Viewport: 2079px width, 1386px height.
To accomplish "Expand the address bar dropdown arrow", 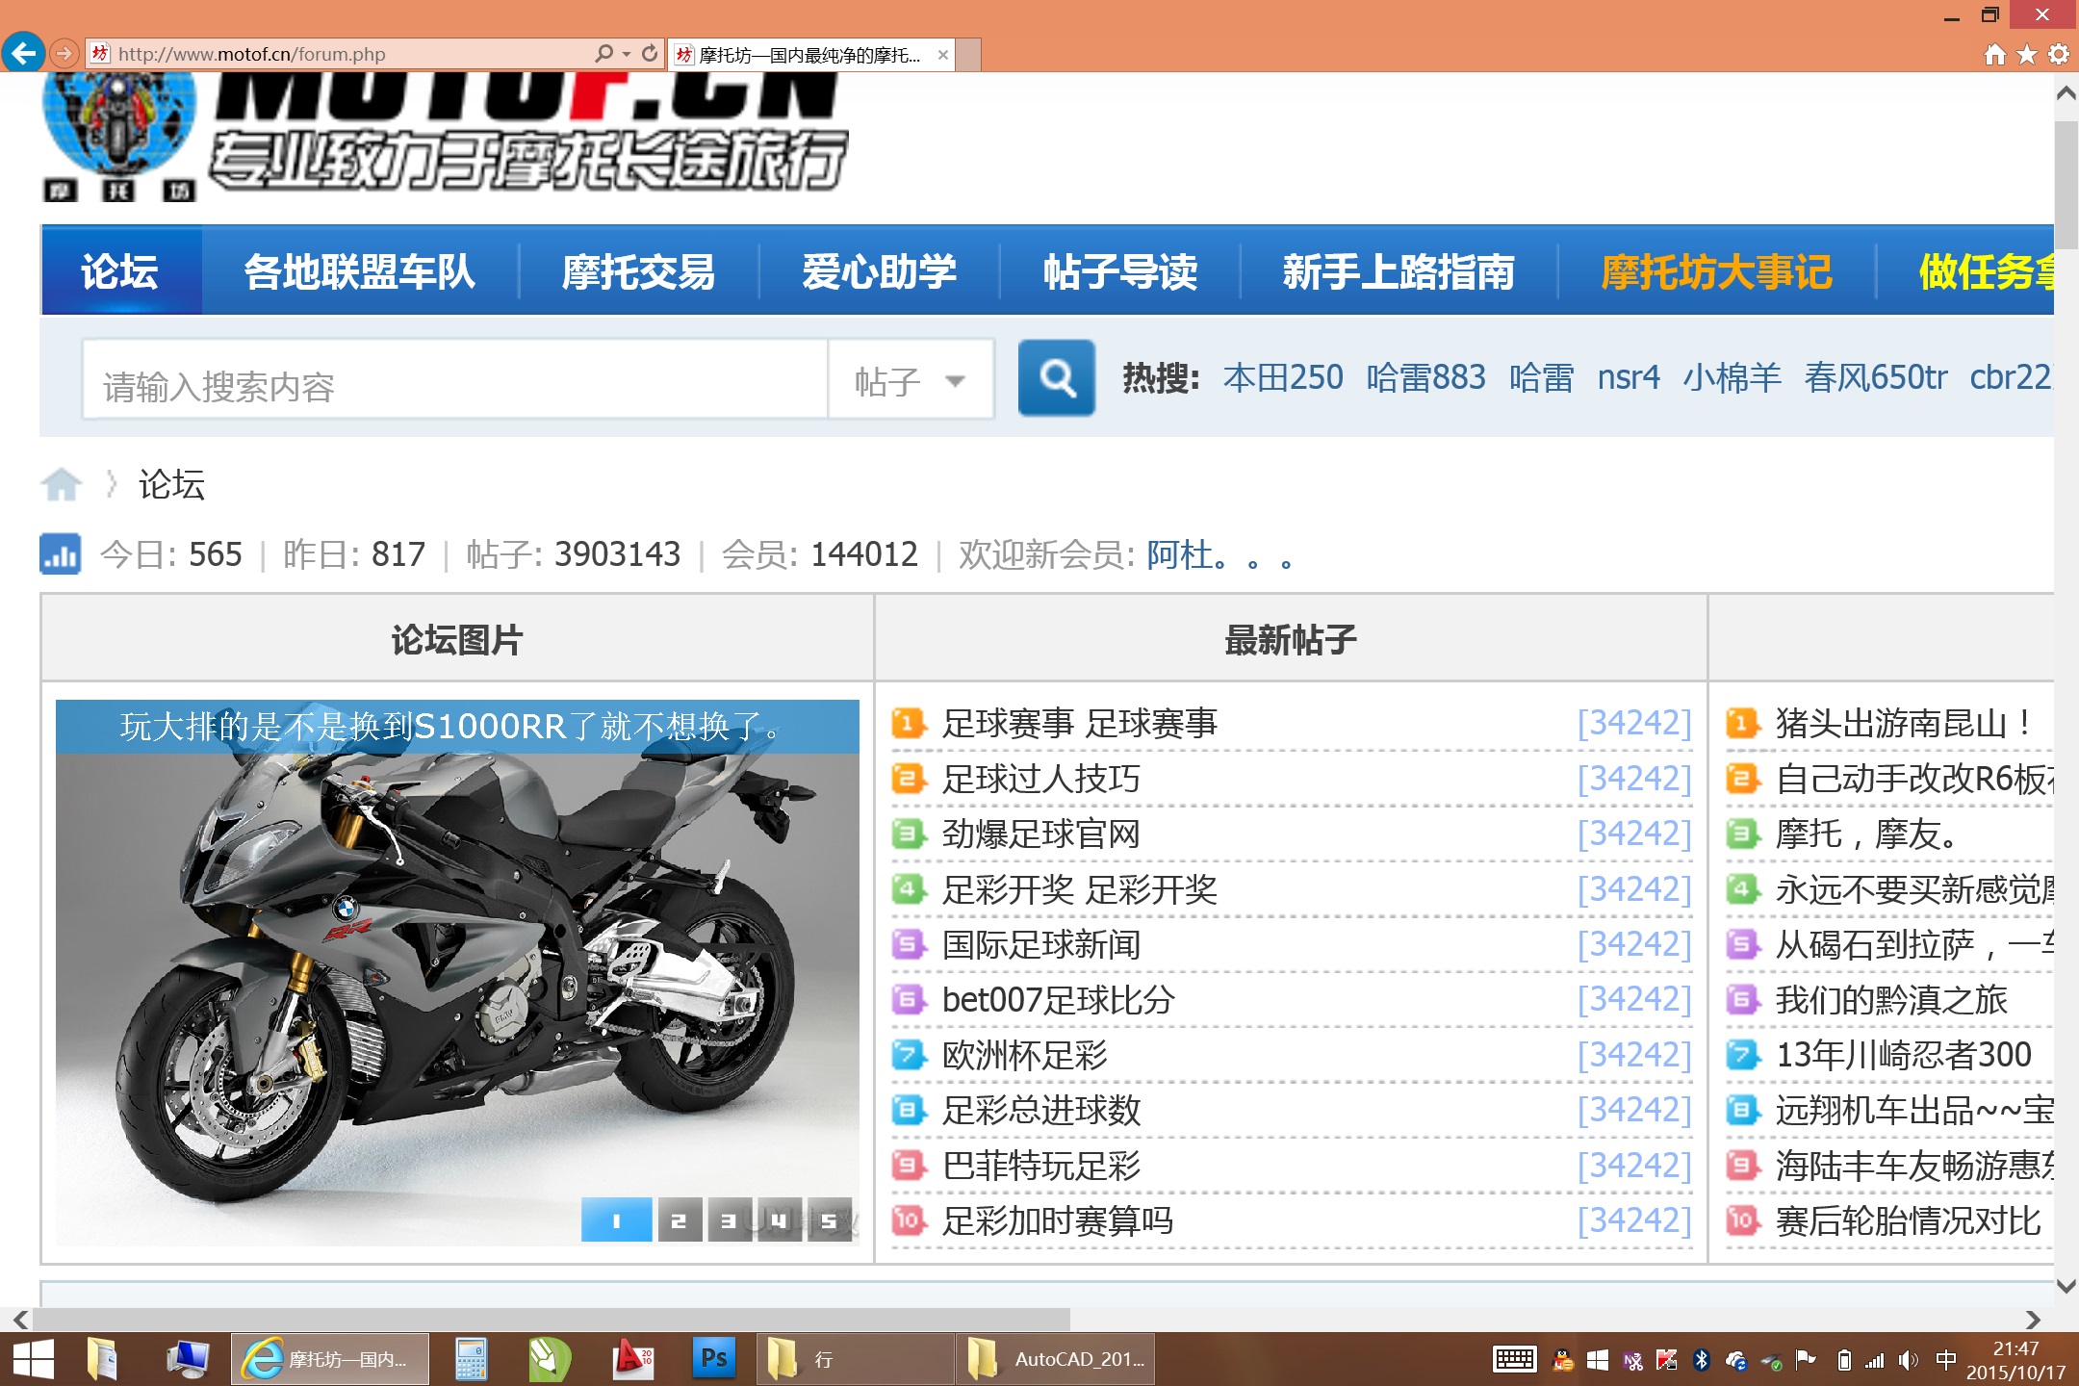I will pyautogui.click(x=627, y=54).
